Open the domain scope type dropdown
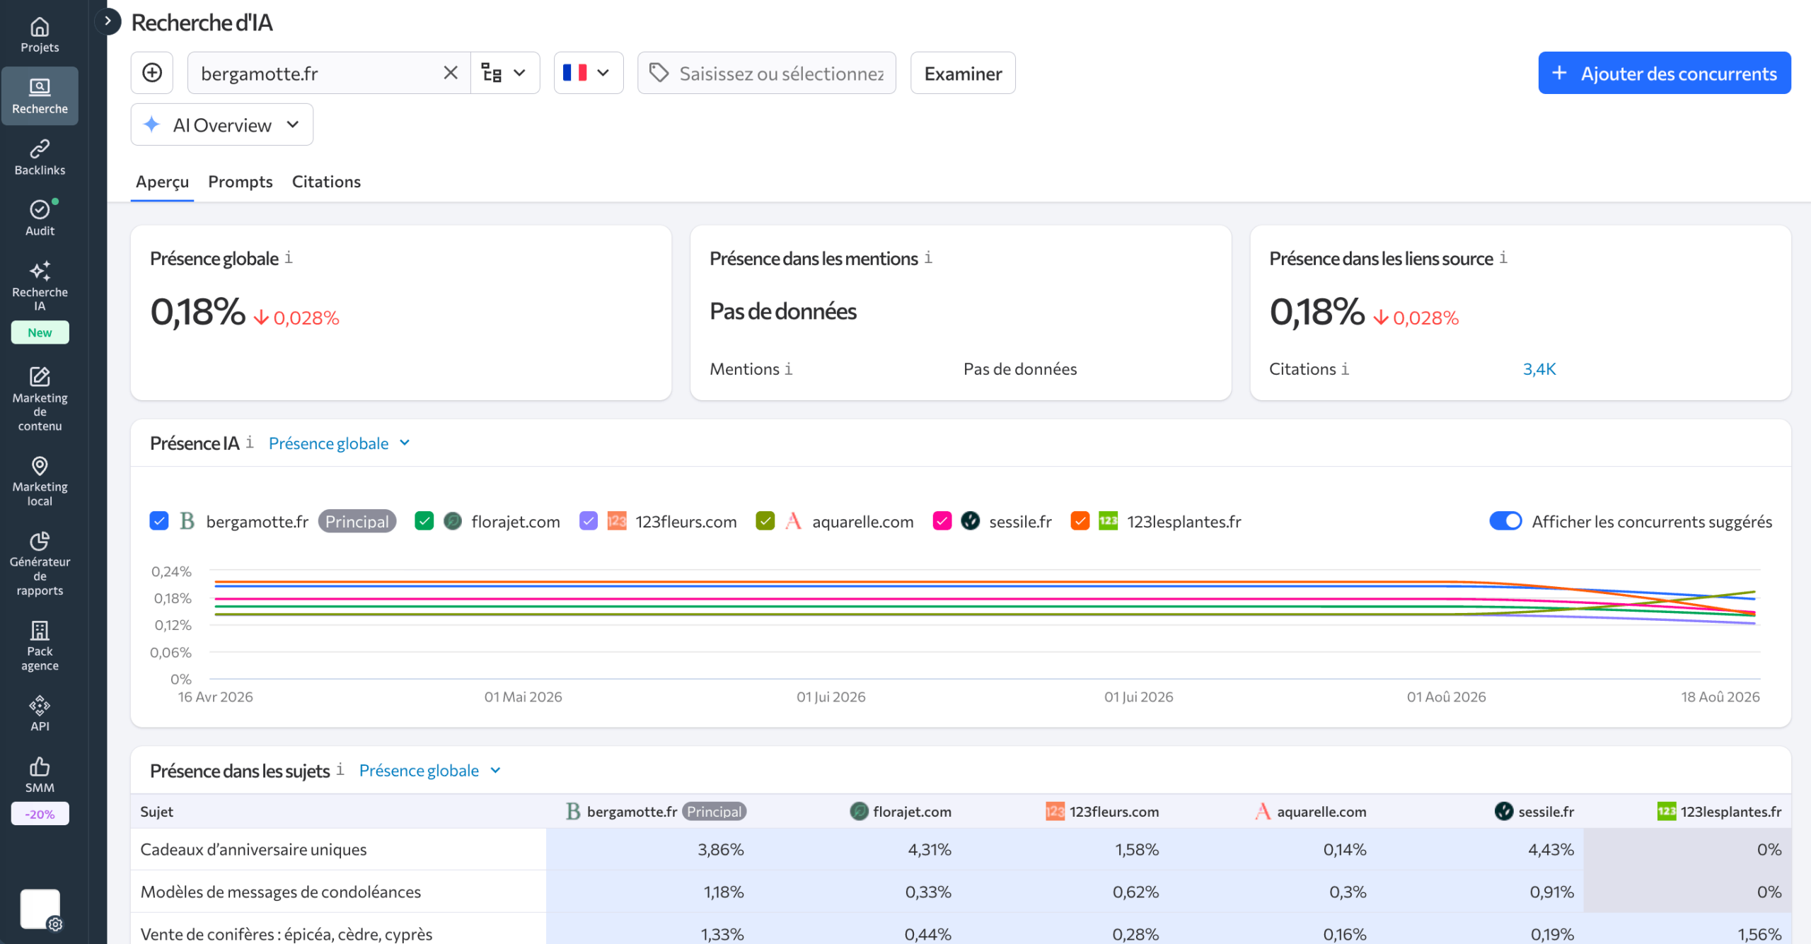This screenshot has height=944, width=1811. coord(504,73)
